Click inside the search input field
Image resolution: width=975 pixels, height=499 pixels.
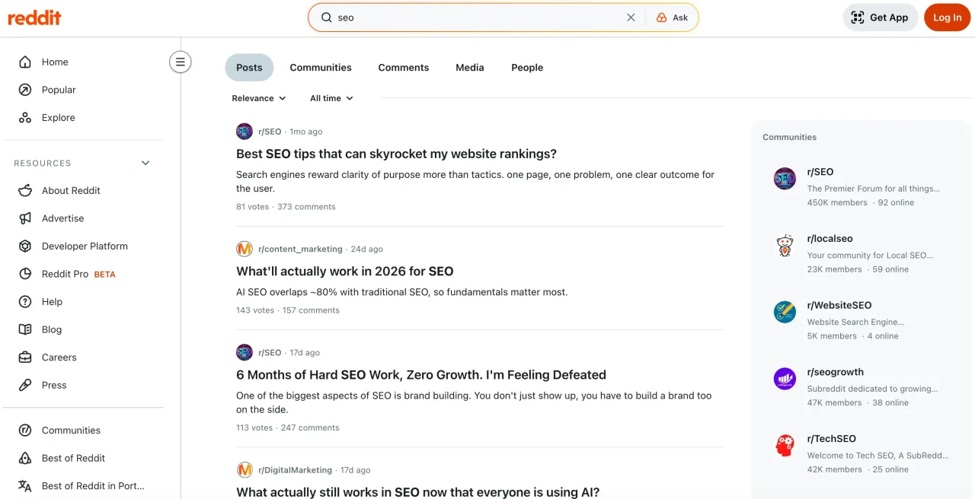point(472,17)
